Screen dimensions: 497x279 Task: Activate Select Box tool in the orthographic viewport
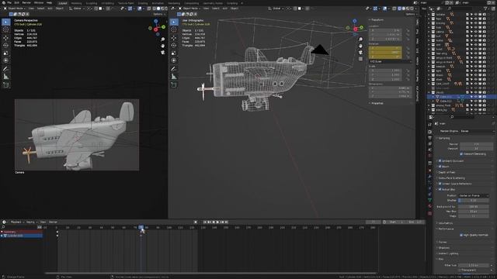[174, 22]
